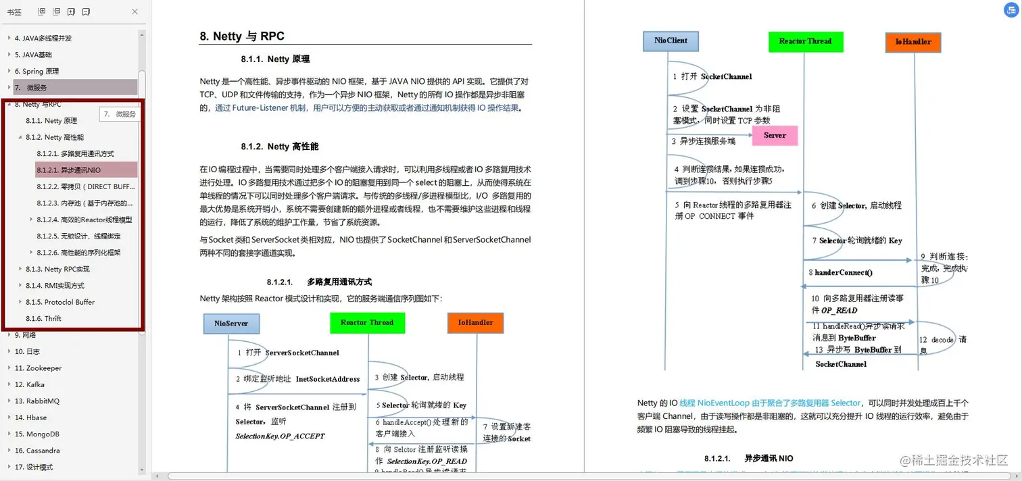Expand the '14. Hbase' bookmark arrow
Viewport: 1022px width, 481px height.
(9, 417)
